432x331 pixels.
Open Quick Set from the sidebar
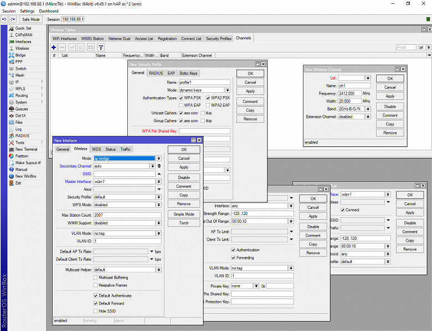(23, 28)
